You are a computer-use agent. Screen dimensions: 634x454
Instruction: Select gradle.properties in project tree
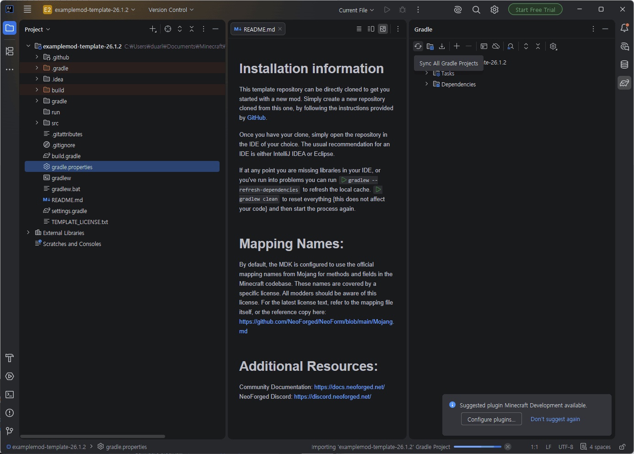122,167
